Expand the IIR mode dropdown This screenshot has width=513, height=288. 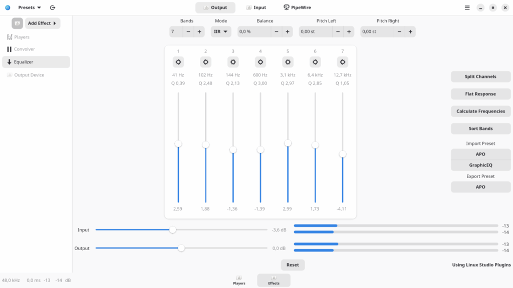click(x=221, y=31)
